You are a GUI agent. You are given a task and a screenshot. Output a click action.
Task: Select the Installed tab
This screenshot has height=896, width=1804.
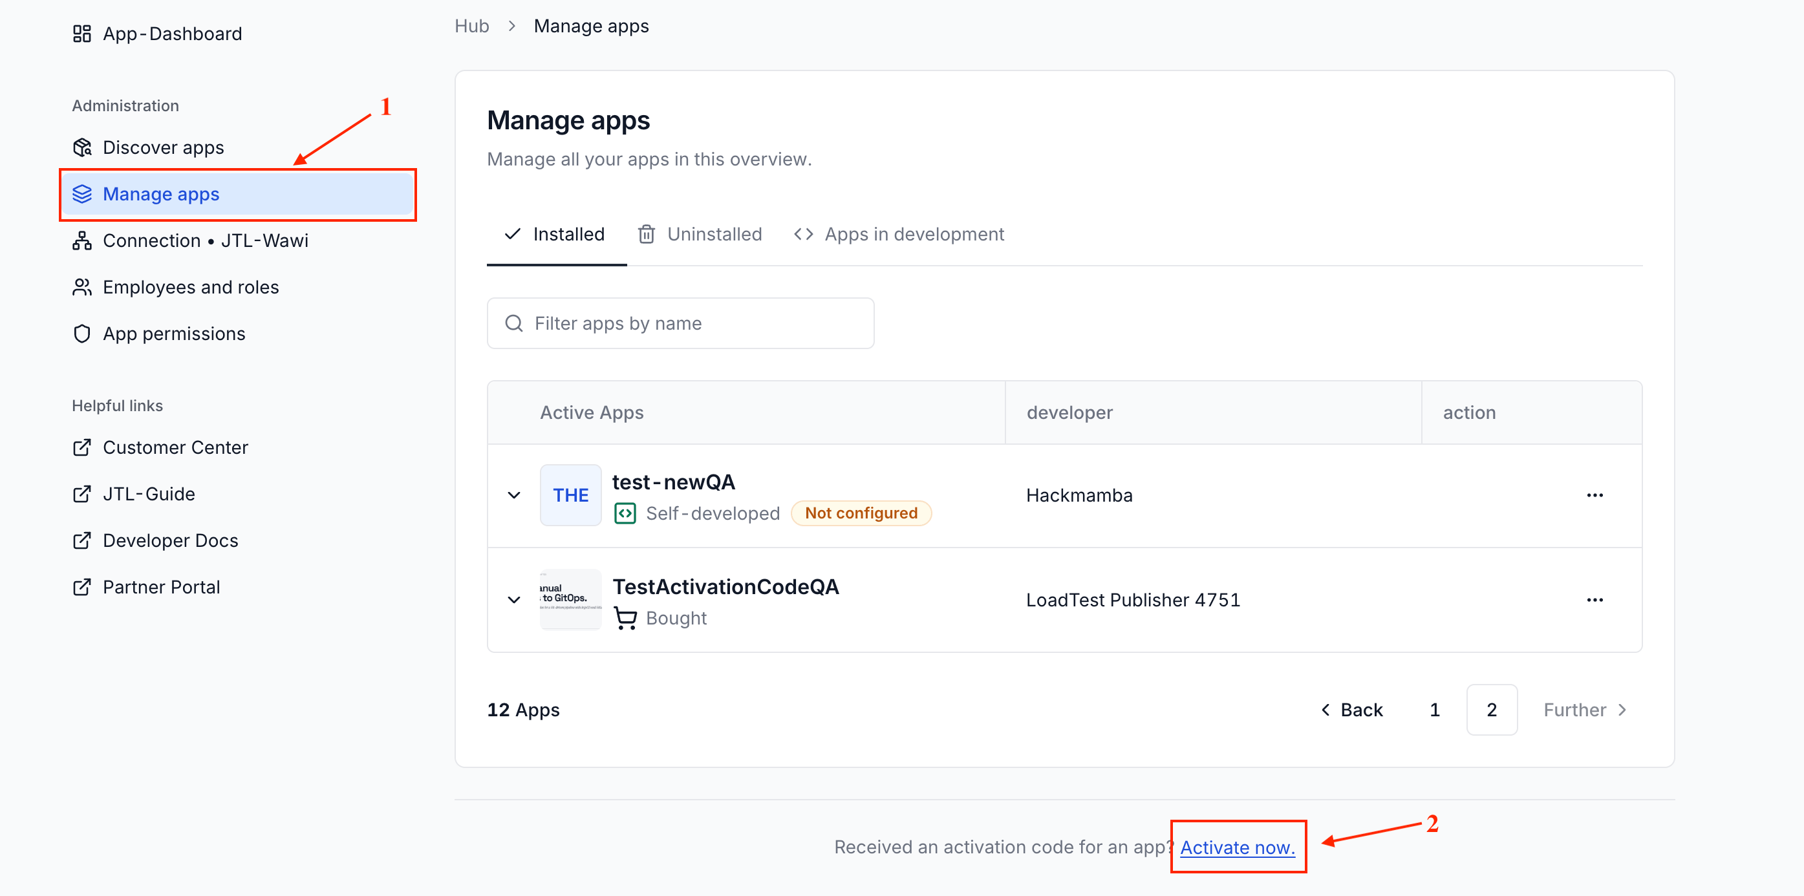(x=555, y=234)
